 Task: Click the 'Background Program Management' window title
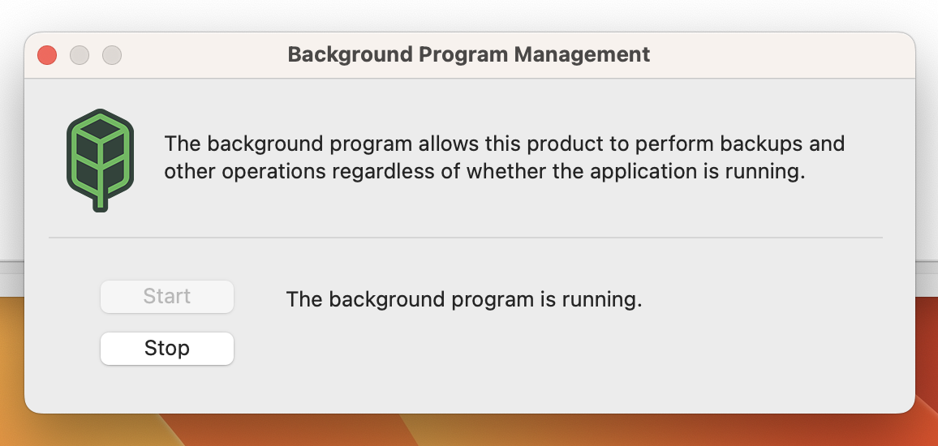pyautogui.click(x=468, y=54)
